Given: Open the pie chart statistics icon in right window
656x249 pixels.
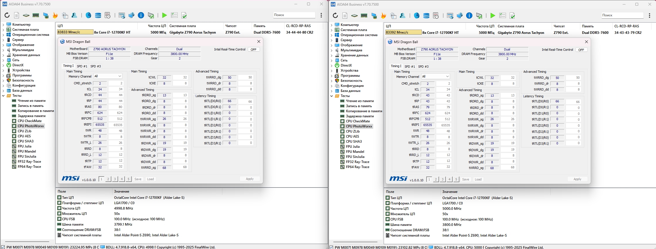Looking at the screenshot, I should pos(417,16).
